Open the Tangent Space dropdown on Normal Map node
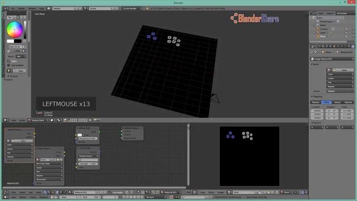 pos(88,156)
